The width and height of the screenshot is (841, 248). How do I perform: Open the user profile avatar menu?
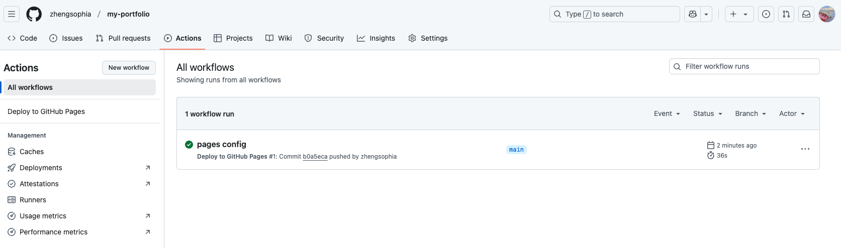[x=827, y=14]
